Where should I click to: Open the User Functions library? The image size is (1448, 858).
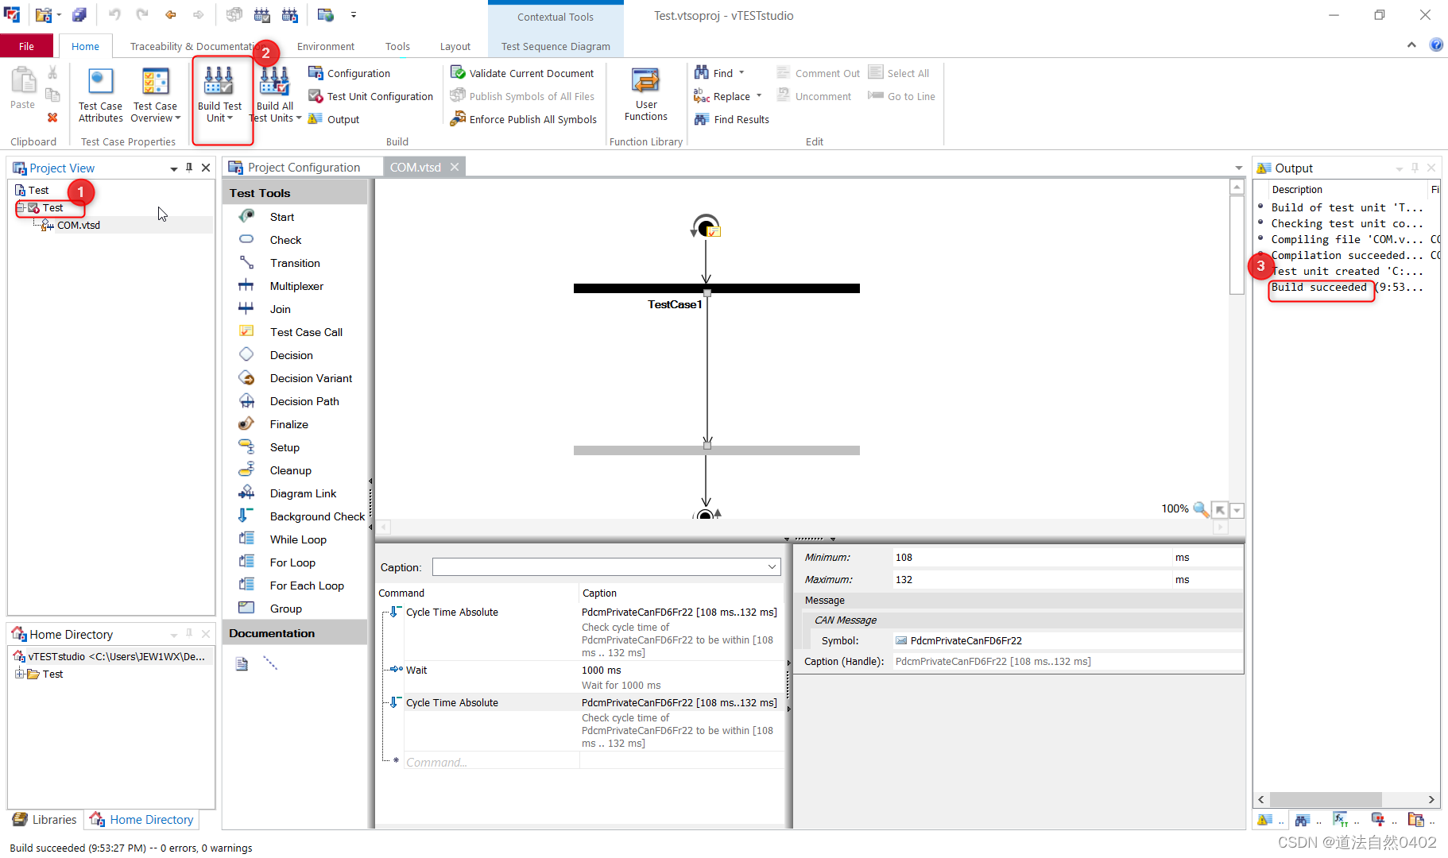click(645, 94)
